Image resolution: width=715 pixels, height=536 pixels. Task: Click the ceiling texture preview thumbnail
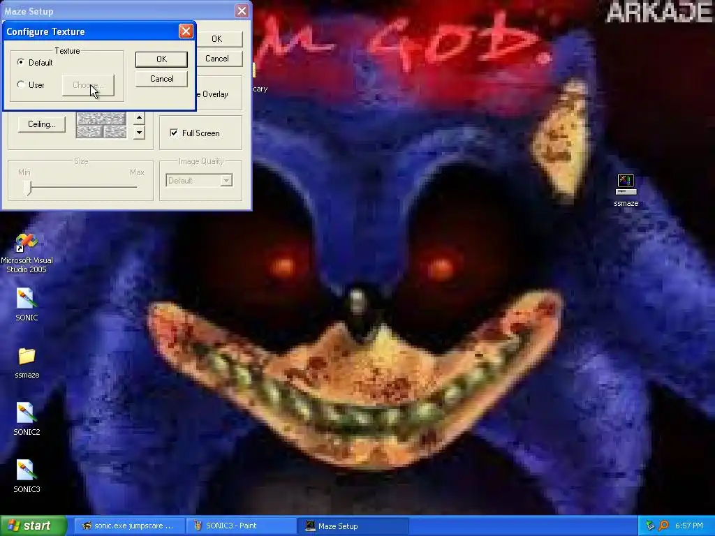click(101, 126)
